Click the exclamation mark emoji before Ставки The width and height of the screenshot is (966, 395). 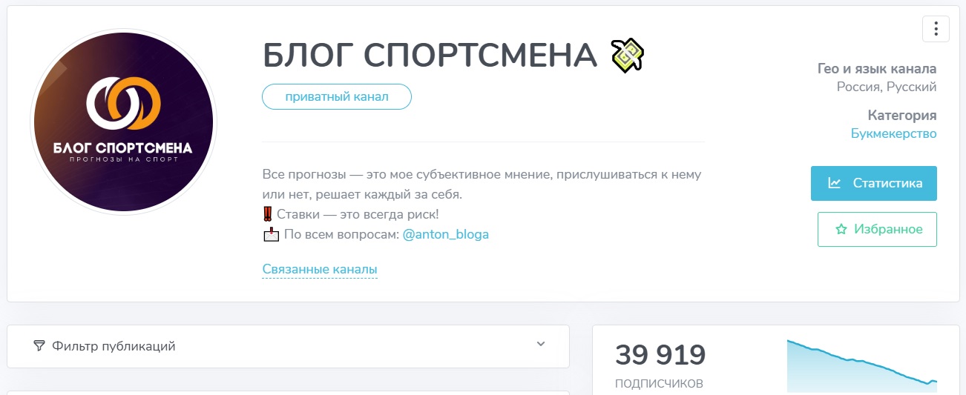[x=268, y=214]
